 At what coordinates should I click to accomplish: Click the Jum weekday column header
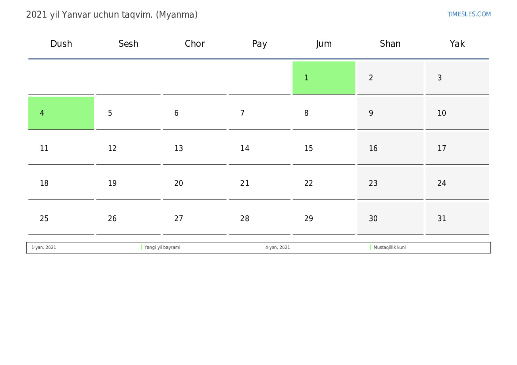pos(324,44)
